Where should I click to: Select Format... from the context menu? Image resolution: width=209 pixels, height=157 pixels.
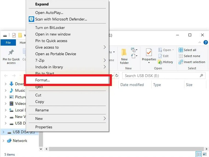[43, 80]
